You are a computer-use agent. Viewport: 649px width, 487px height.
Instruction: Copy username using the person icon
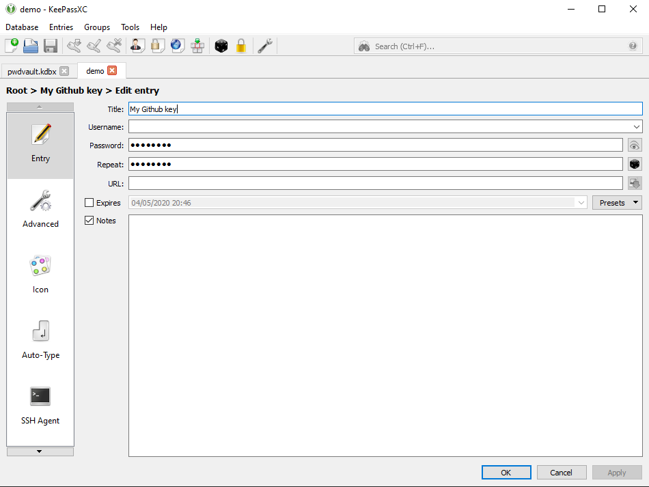pos(137,46)
